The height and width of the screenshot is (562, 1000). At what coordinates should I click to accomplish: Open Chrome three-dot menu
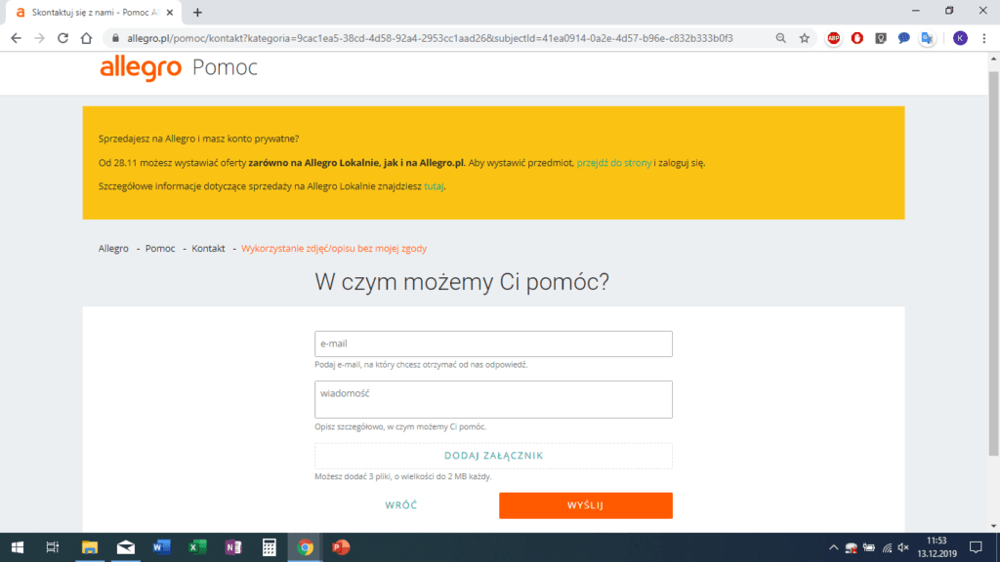click(x=984, y=38)
